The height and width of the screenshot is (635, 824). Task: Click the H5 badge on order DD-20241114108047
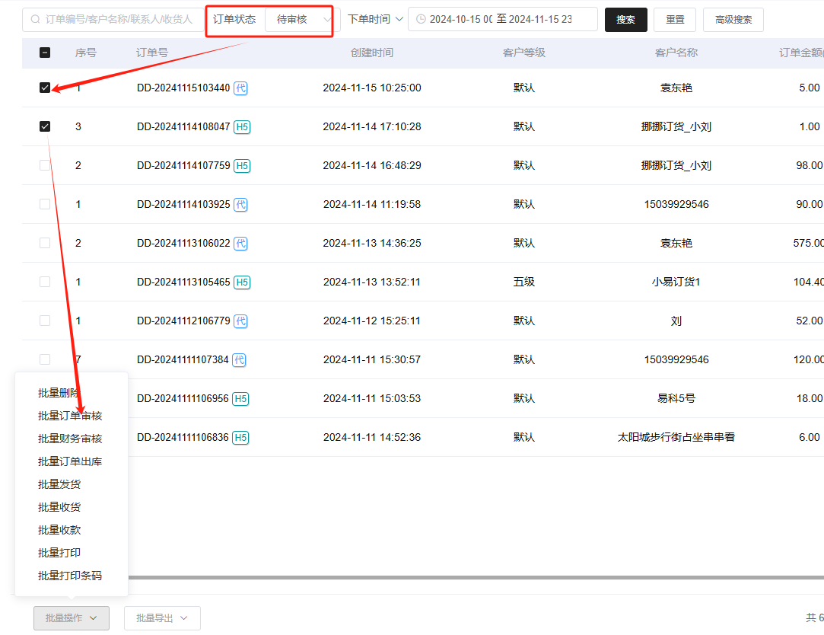[242, 127]
